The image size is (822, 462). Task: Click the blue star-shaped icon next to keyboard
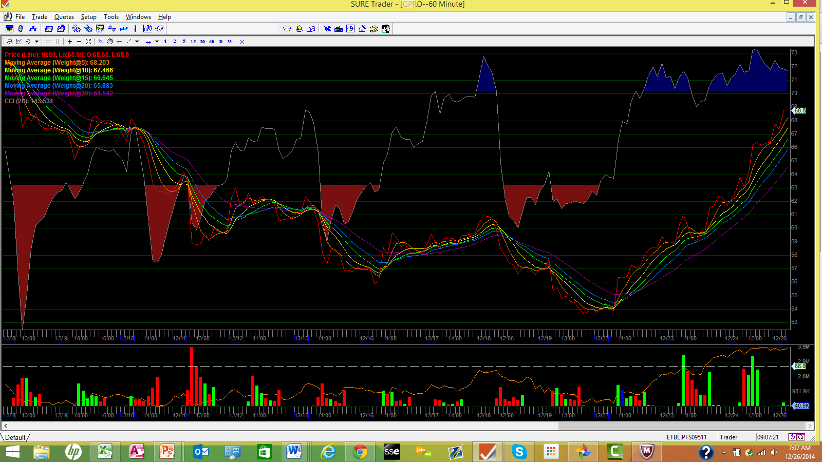(x=327, y=29)
